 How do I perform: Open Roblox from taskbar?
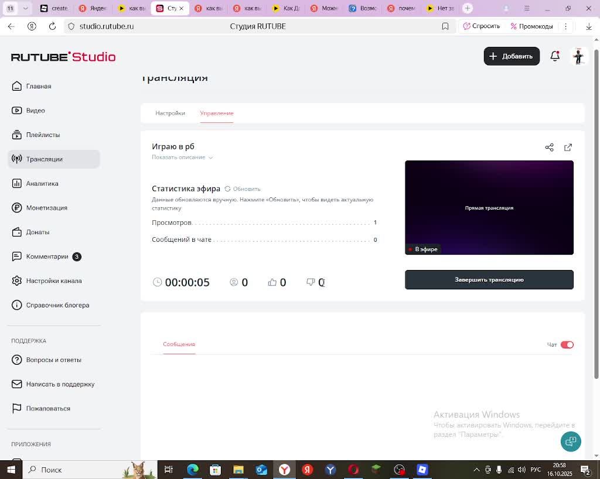click(x=422, y=470)
